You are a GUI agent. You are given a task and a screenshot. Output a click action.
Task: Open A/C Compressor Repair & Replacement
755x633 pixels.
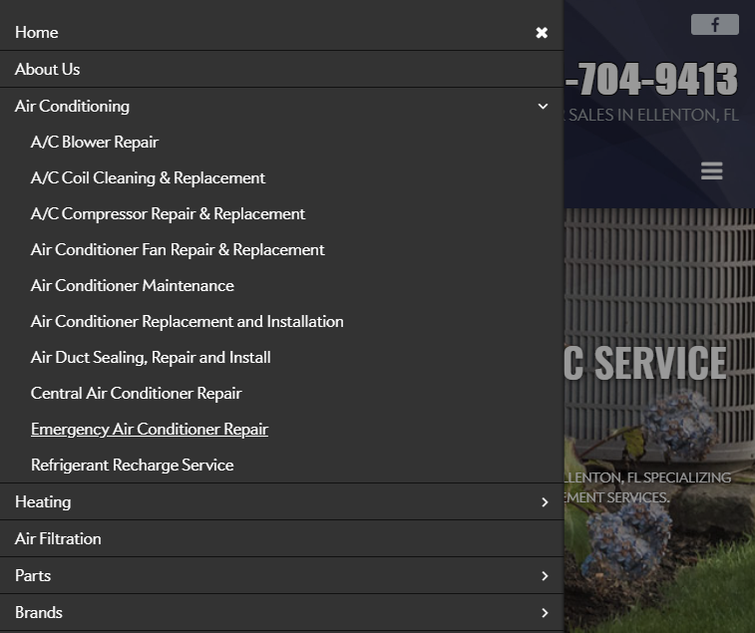[168, 213]
